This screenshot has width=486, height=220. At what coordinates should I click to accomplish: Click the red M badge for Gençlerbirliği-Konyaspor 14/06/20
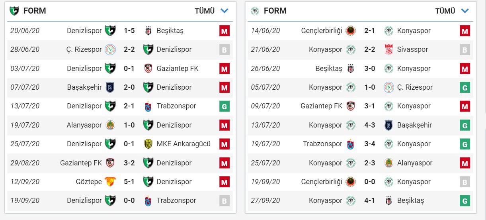point(465,31)
